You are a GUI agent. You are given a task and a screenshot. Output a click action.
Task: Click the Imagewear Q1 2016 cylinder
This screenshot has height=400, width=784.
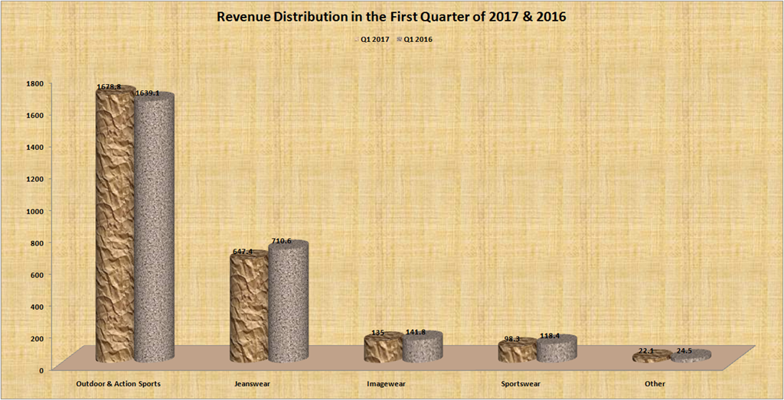[x=422, y=346]
